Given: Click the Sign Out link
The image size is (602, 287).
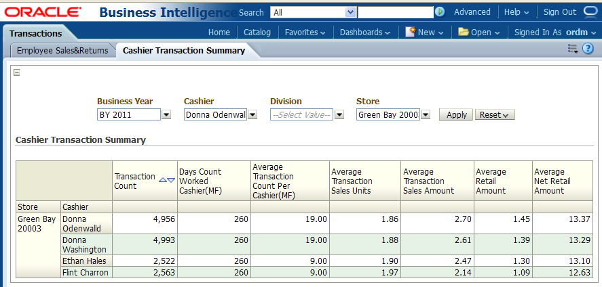Looking at the screenshot, I should click(559, 12).
